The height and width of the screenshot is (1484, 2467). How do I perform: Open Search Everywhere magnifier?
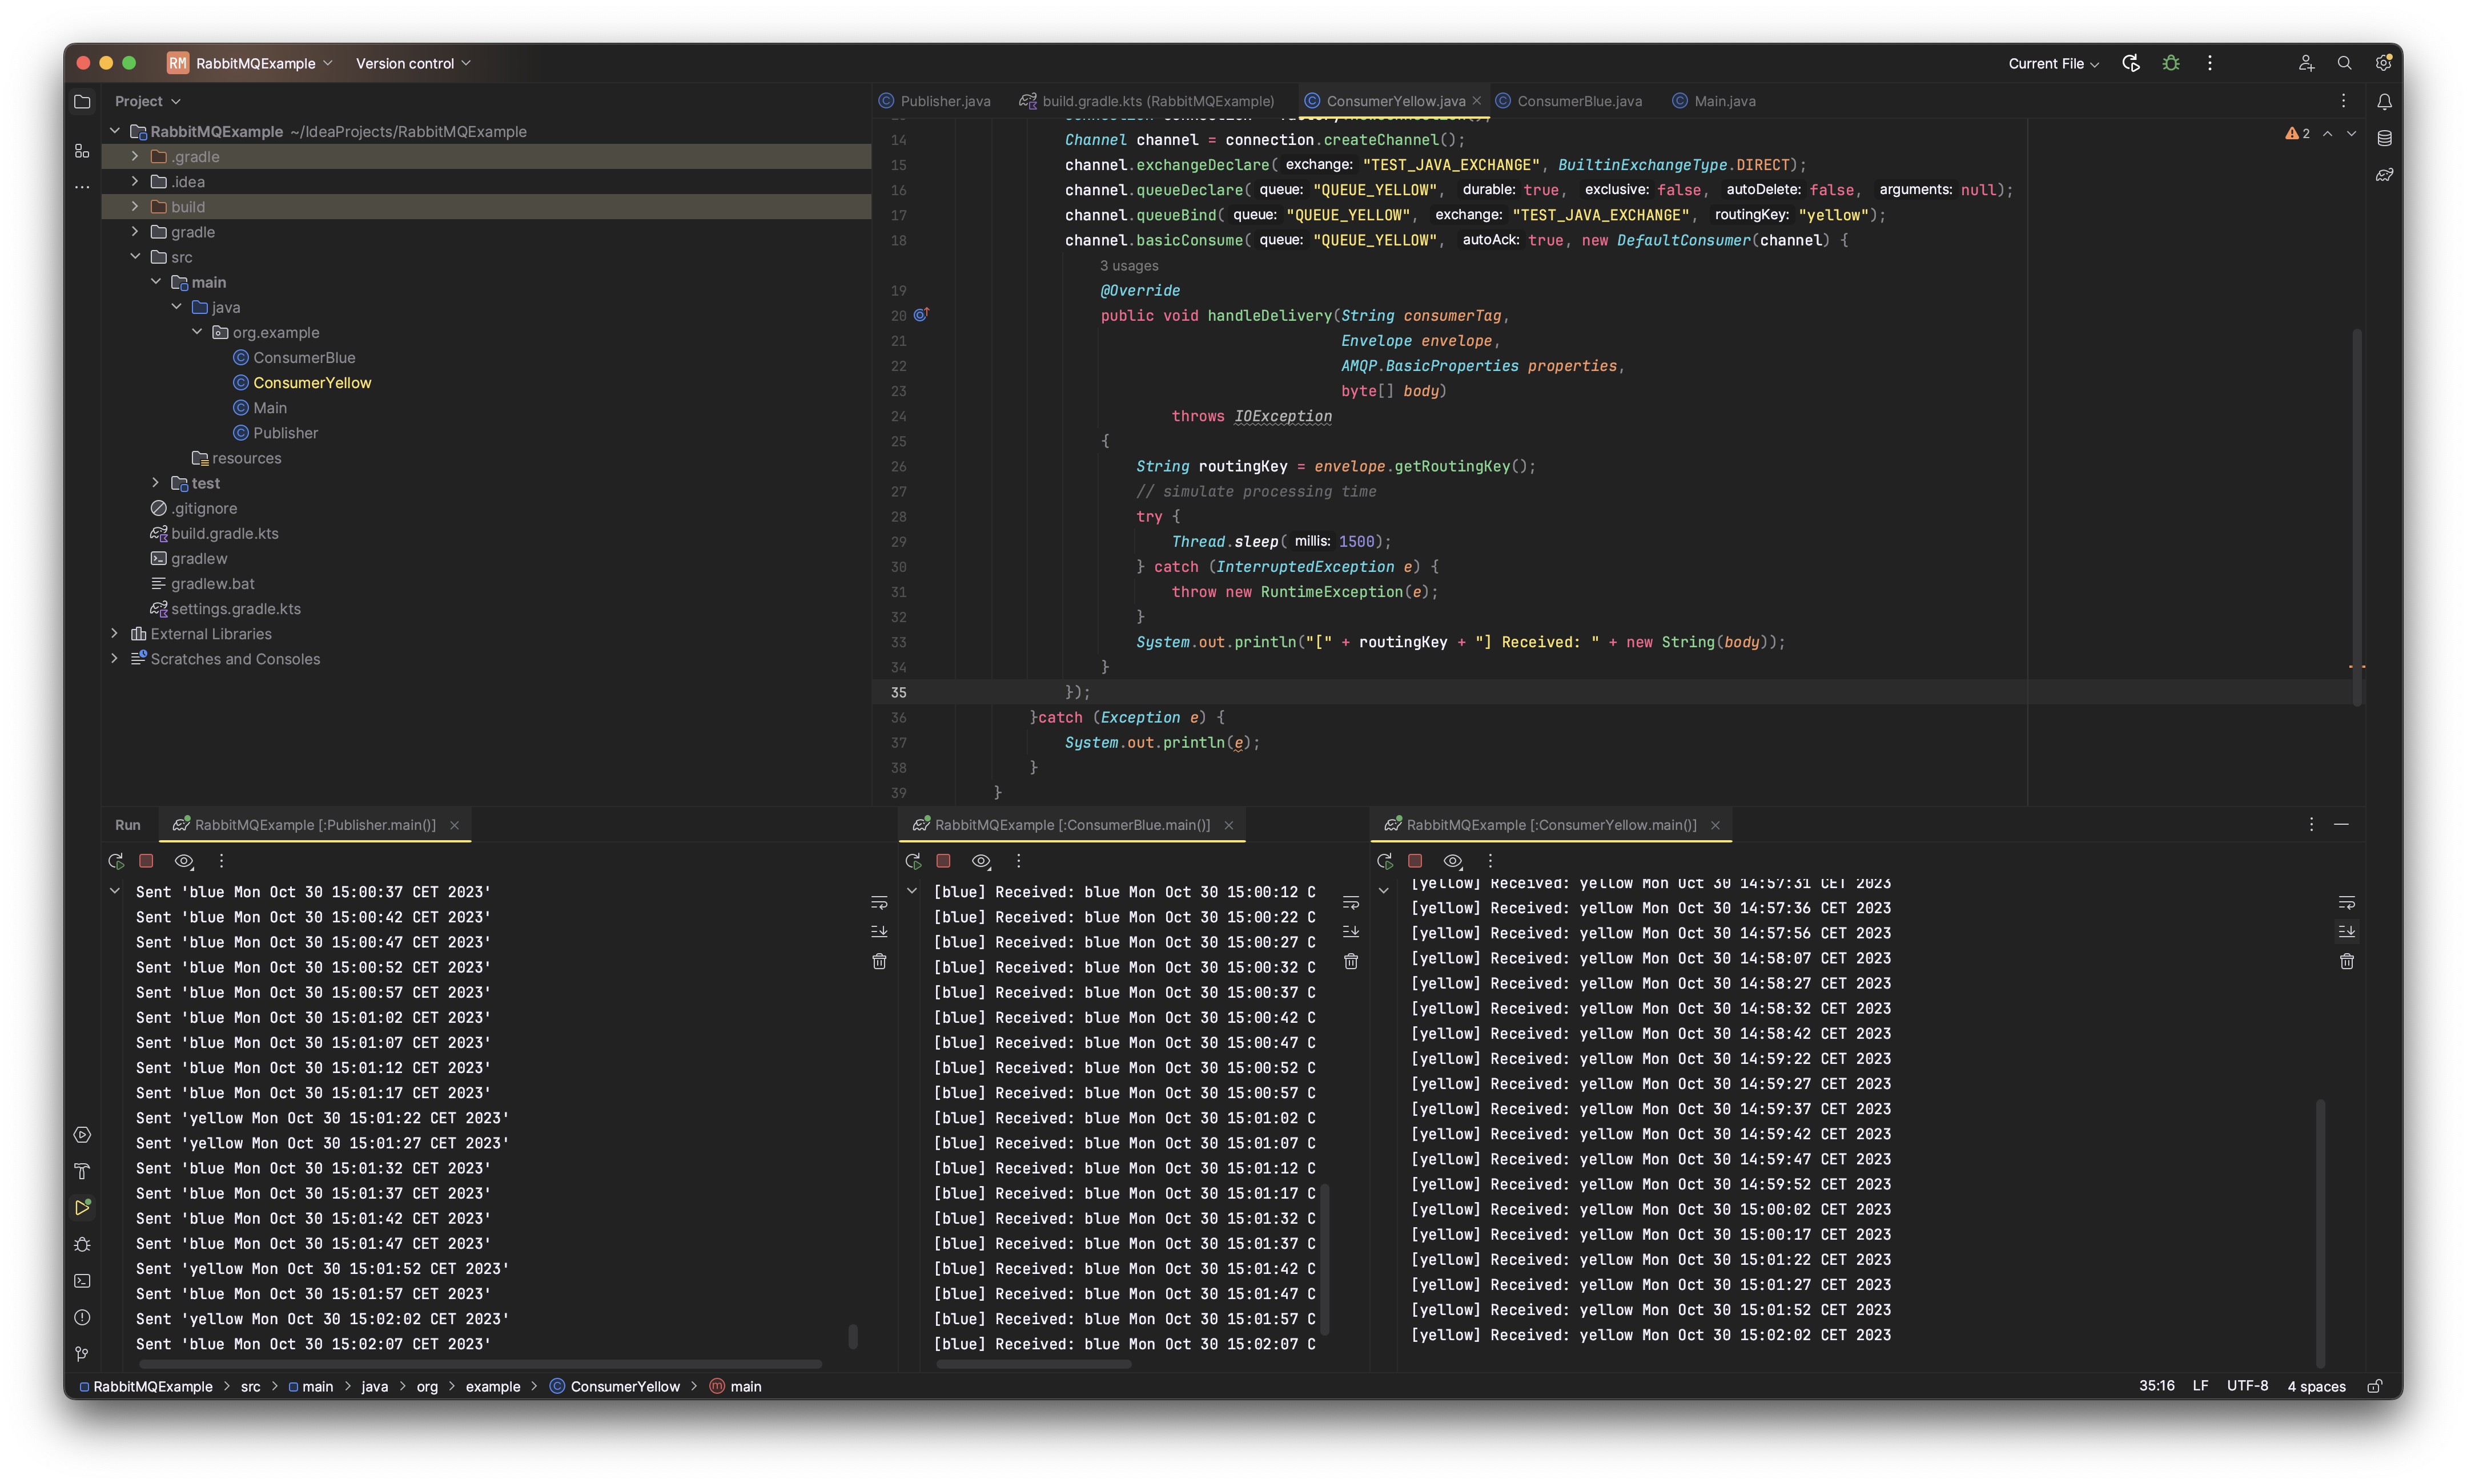2344,63
